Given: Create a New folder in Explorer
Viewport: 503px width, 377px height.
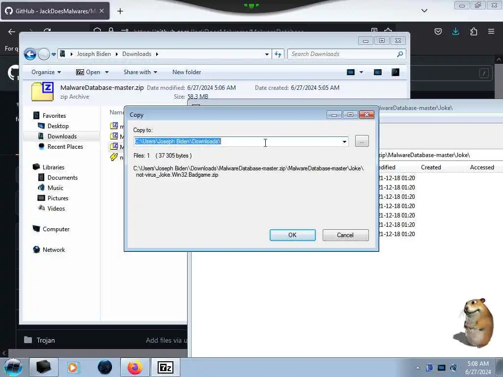Looking at the screenshot, I should tap(187, 72).
